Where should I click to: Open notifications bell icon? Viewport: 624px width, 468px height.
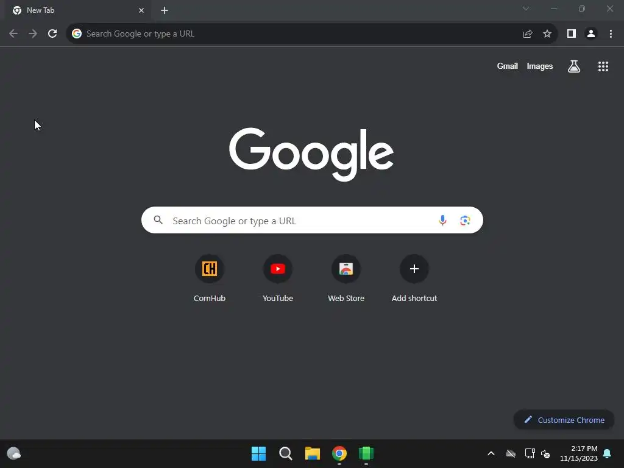pos(608,453)
